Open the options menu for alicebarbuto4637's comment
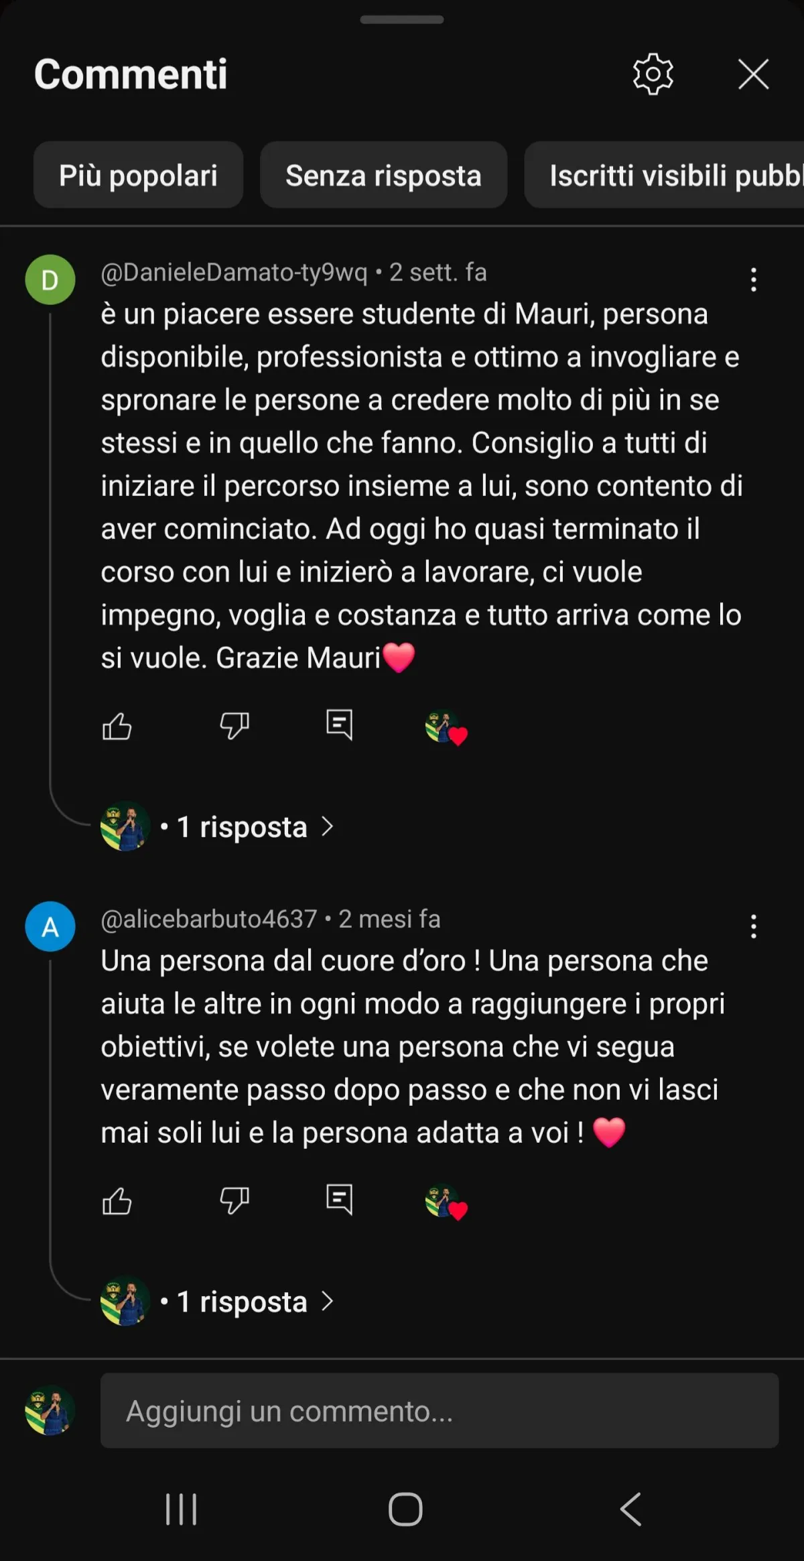Image resolution: width=804 pixels, height=1561 pixels. point(754,926)
